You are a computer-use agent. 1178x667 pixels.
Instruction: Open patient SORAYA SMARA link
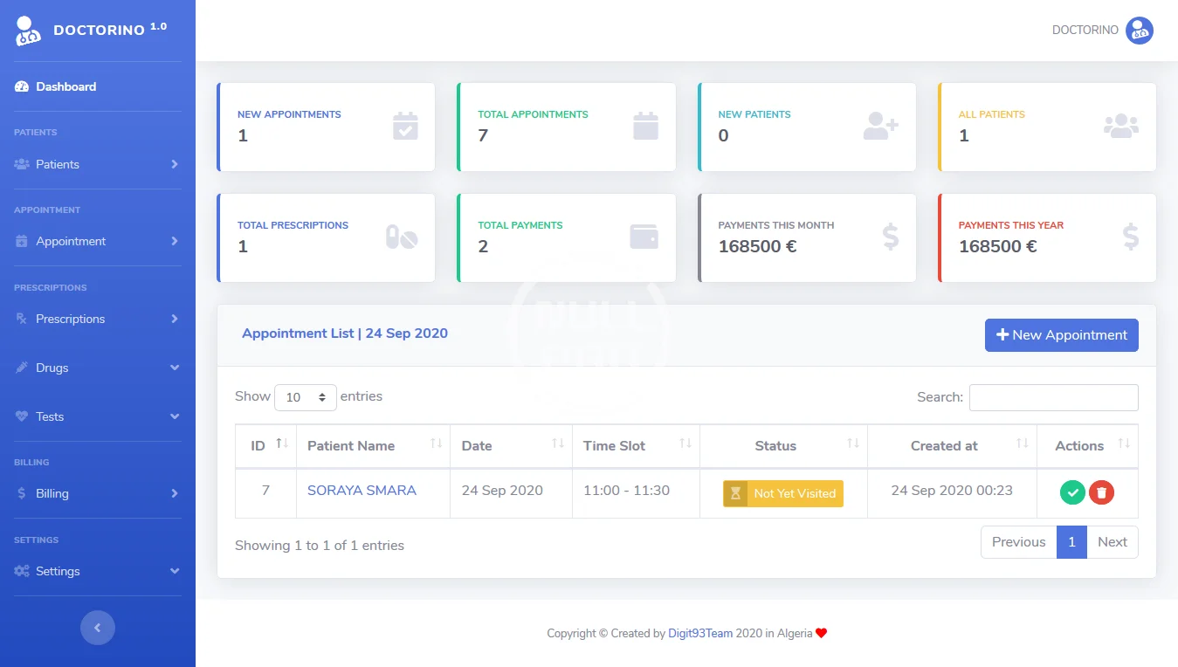pos(362,491)
